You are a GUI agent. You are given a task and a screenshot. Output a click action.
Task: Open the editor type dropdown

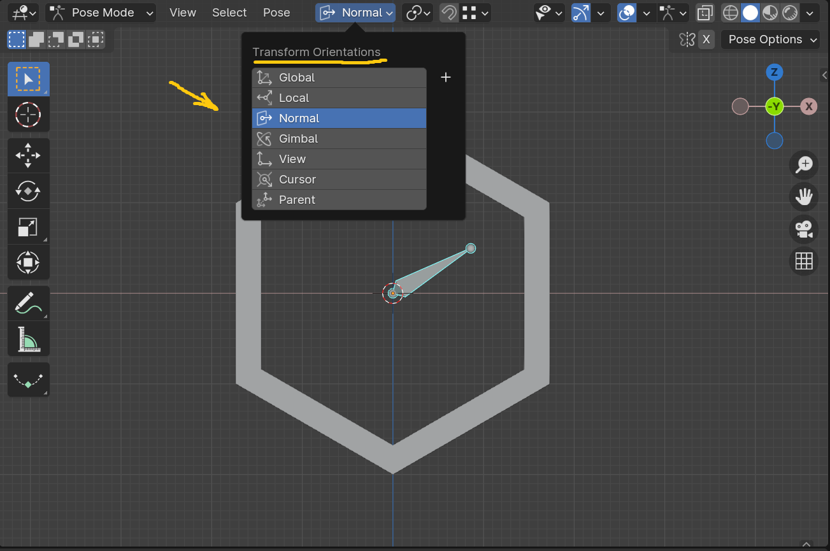pyautogui.click(x=24, y=13)
